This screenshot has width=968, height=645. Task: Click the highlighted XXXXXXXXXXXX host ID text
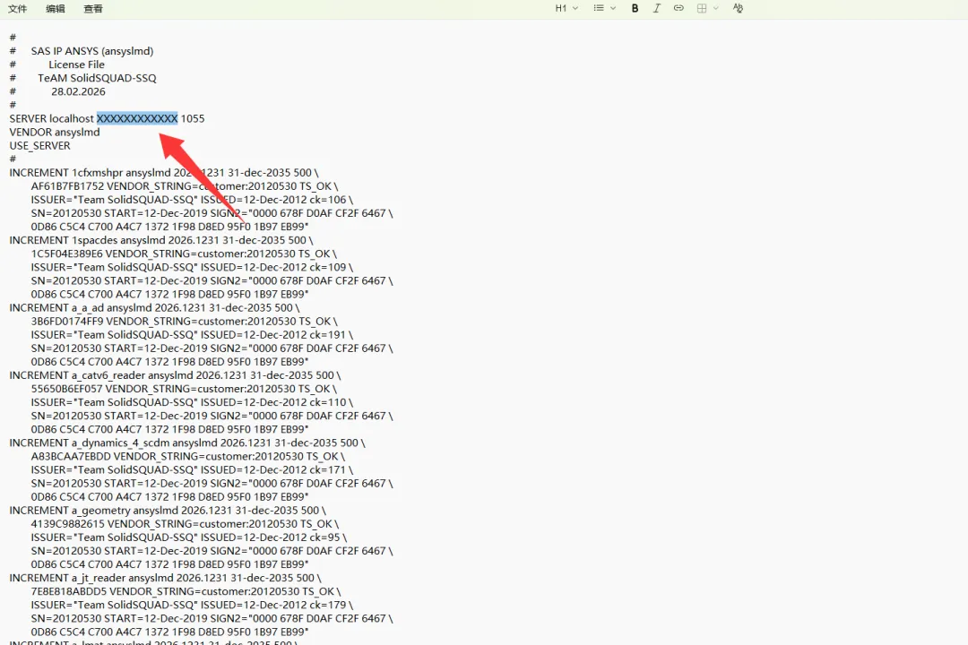[137, 118]
